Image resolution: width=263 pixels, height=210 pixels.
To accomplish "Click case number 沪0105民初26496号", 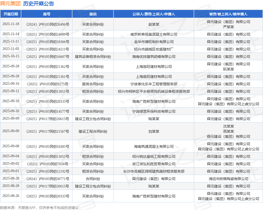I will coord(54,24).
